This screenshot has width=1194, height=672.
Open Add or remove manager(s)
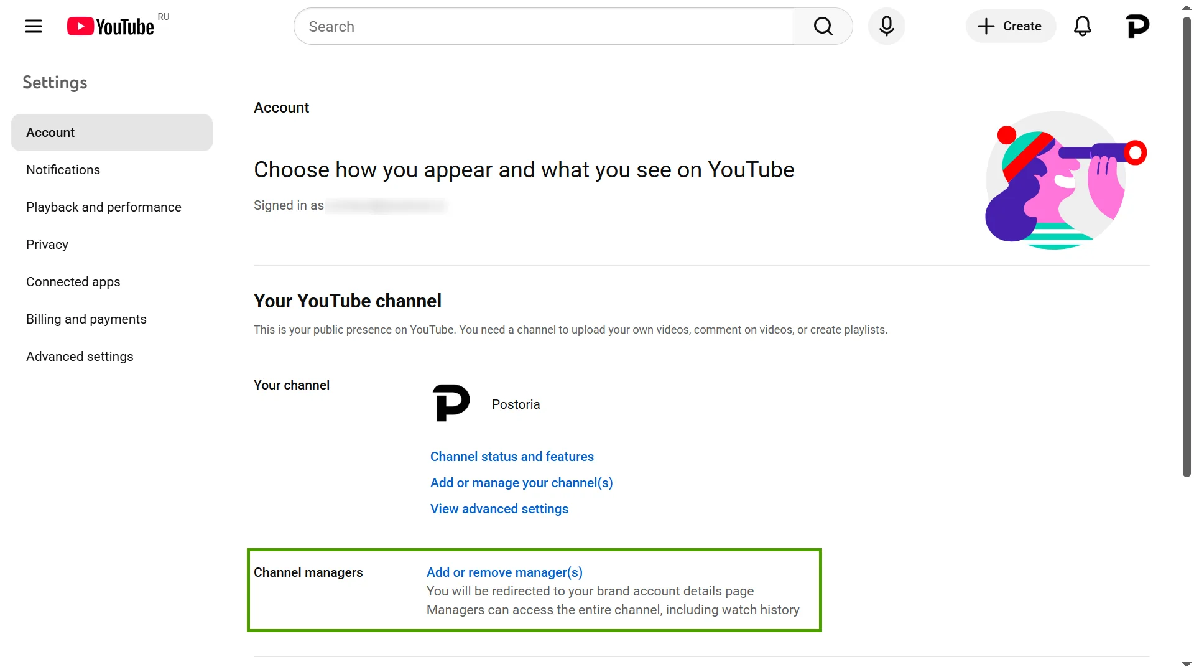pos(504,572)
